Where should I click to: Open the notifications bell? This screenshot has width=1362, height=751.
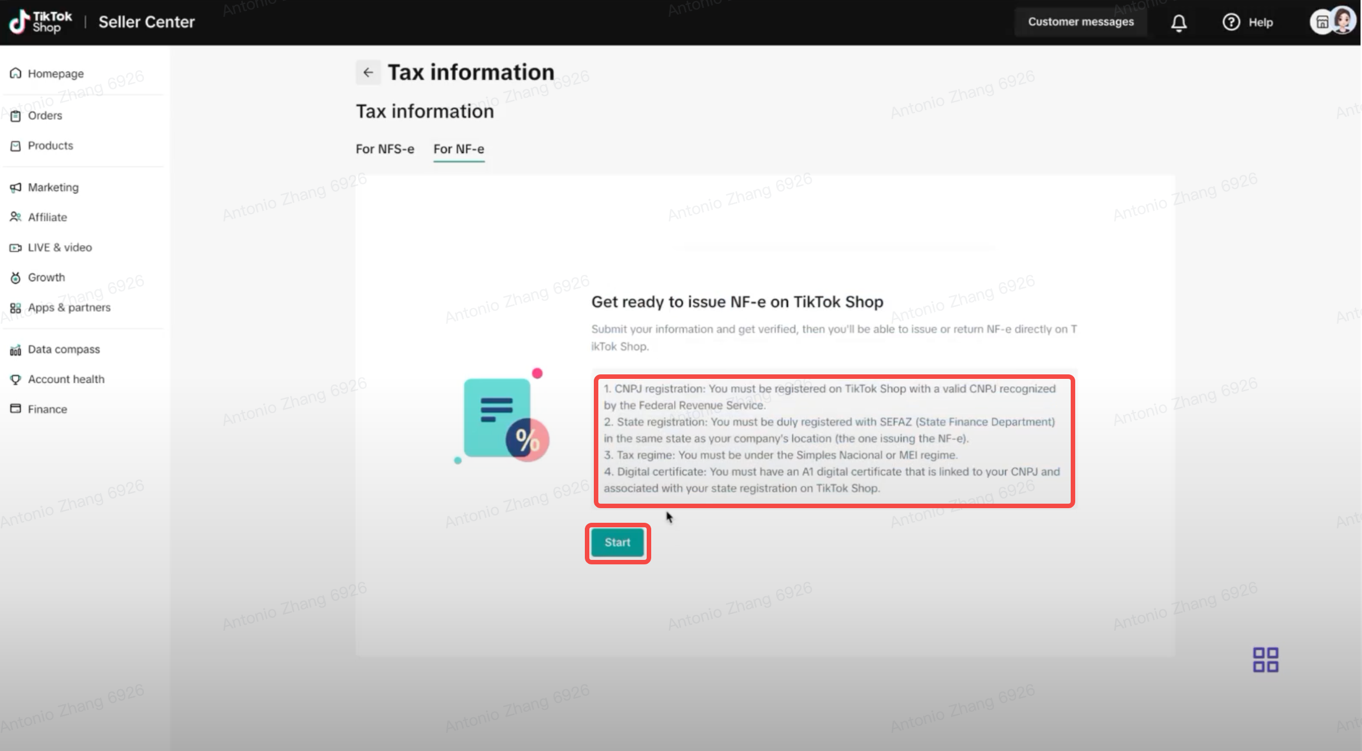pyautogui.click(x=1179, y=22)
